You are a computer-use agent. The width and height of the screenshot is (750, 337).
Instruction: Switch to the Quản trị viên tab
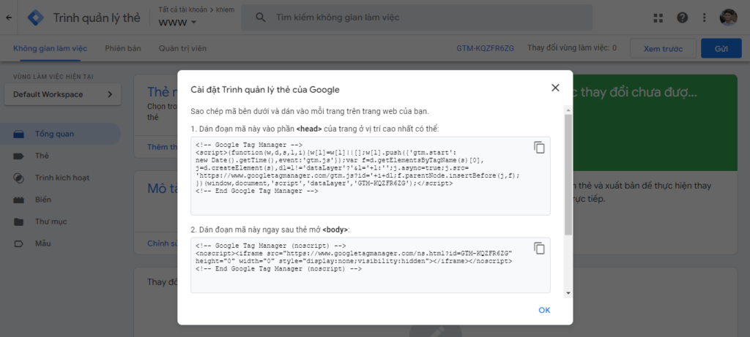(182, 48)
